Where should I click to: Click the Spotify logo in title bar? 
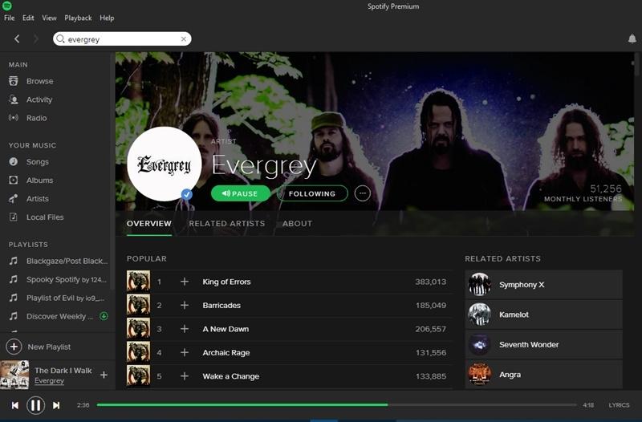7,6
